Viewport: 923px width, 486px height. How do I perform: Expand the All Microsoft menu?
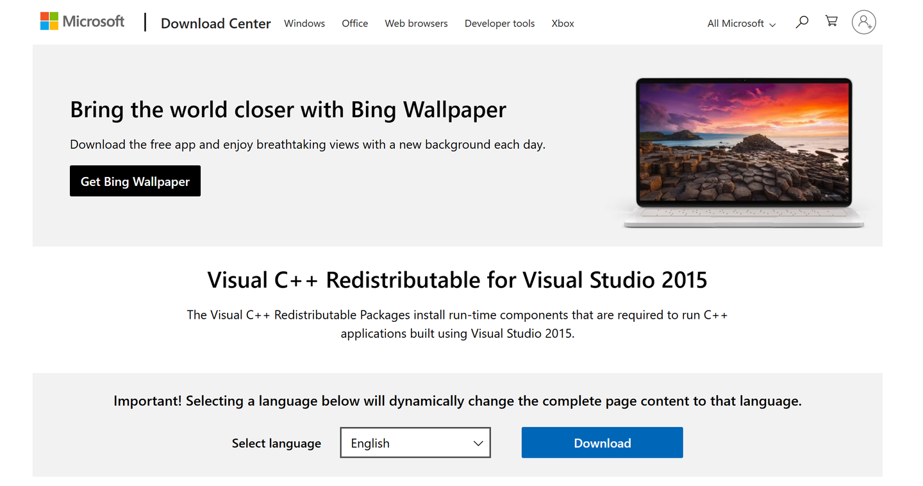tap(742, 23)
